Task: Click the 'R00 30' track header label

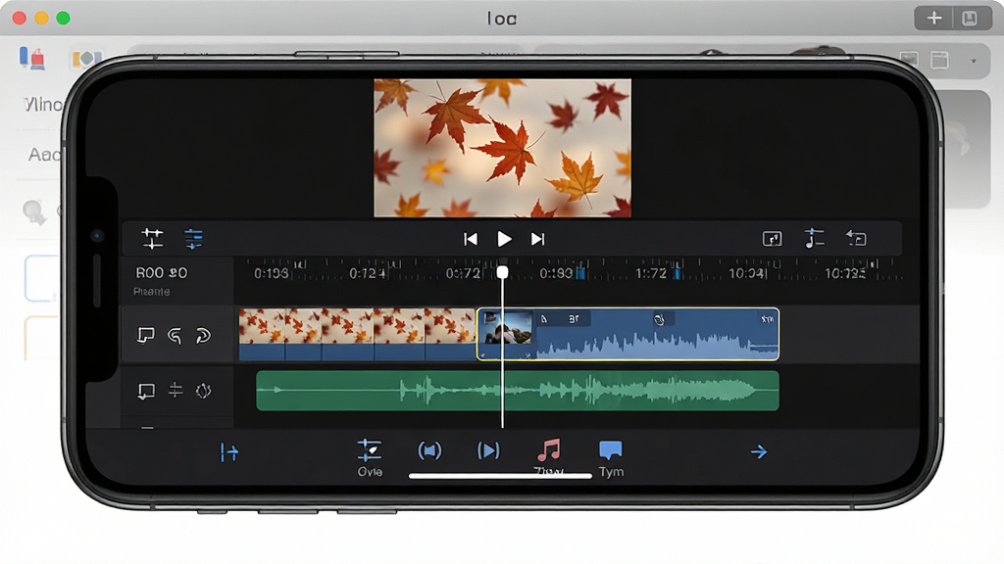Action: coord(162,273)
